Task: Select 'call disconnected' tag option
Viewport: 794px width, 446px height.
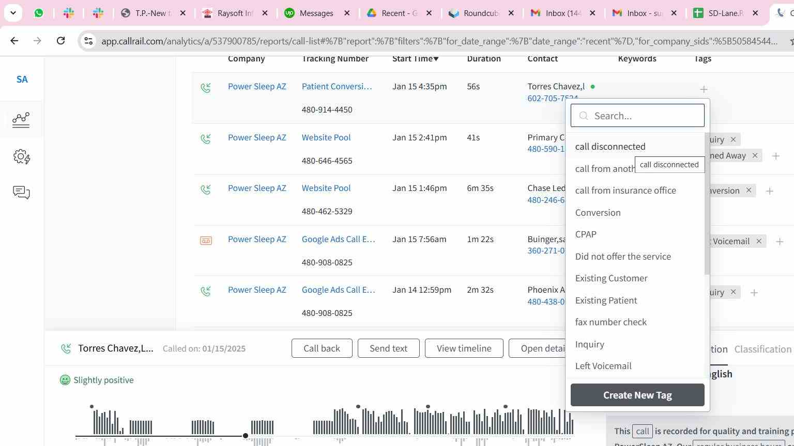Action: (610, 147)
